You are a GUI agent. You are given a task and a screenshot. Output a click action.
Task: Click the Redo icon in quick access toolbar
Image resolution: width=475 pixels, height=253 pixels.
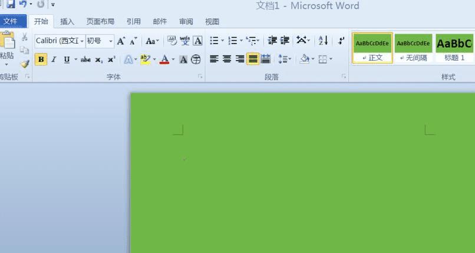(41, 4)
